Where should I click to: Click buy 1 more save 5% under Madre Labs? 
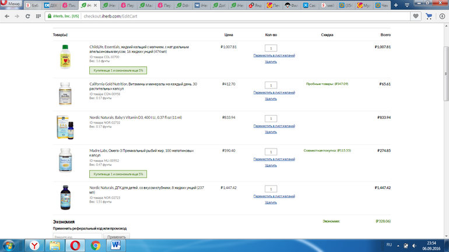[118, 173]
